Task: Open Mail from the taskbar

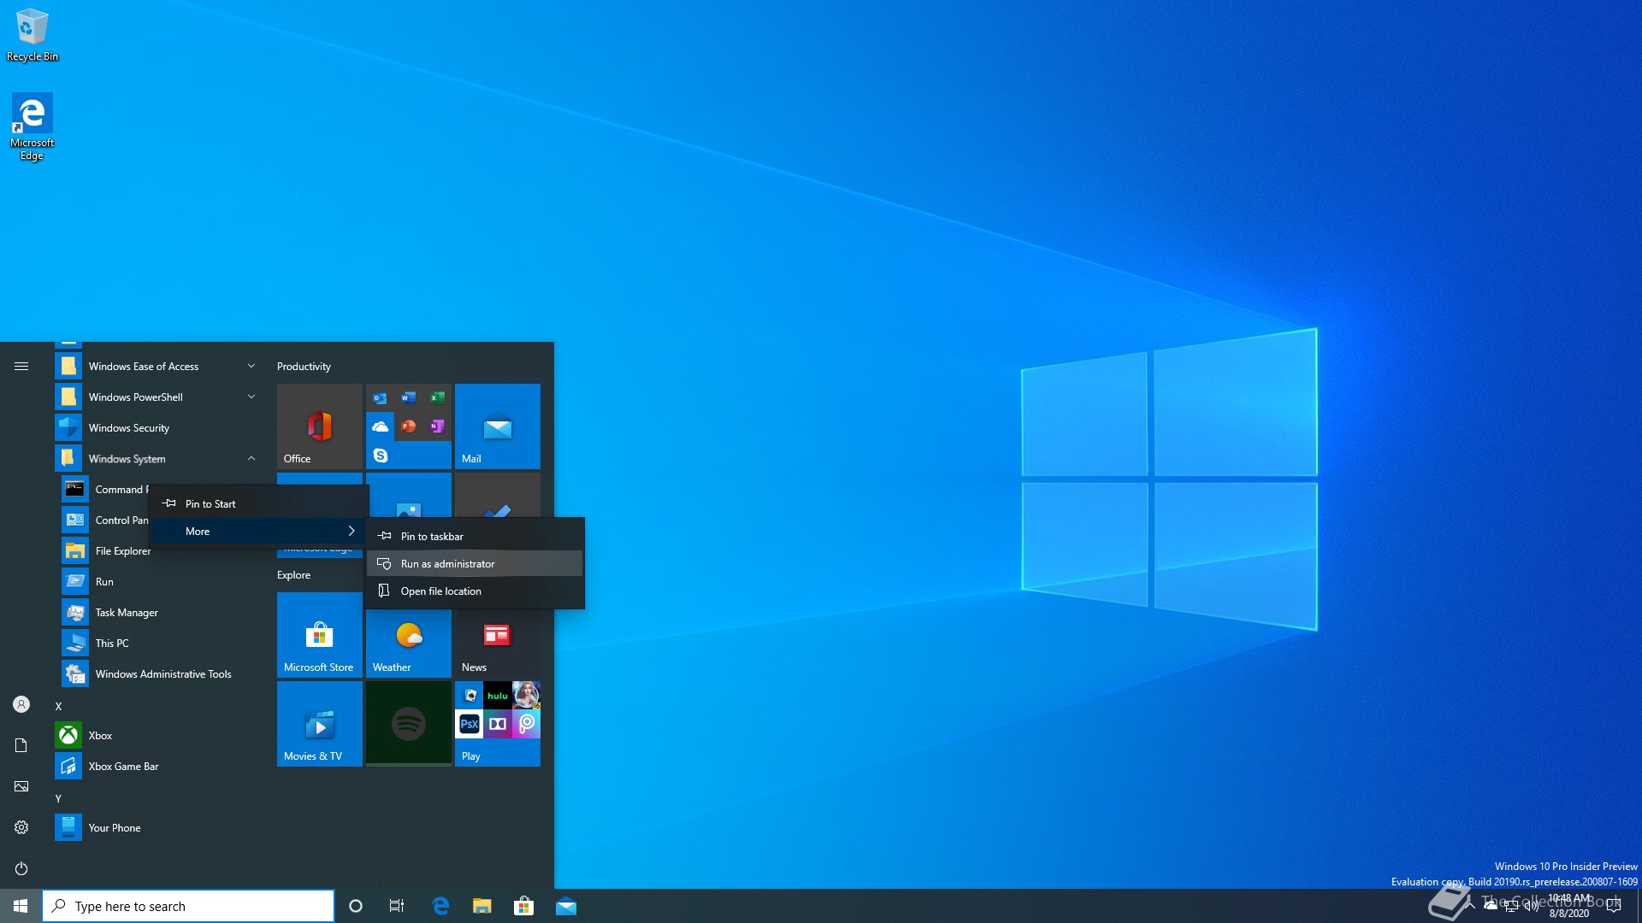Action: pyautogui.click(x=566, y=906)
